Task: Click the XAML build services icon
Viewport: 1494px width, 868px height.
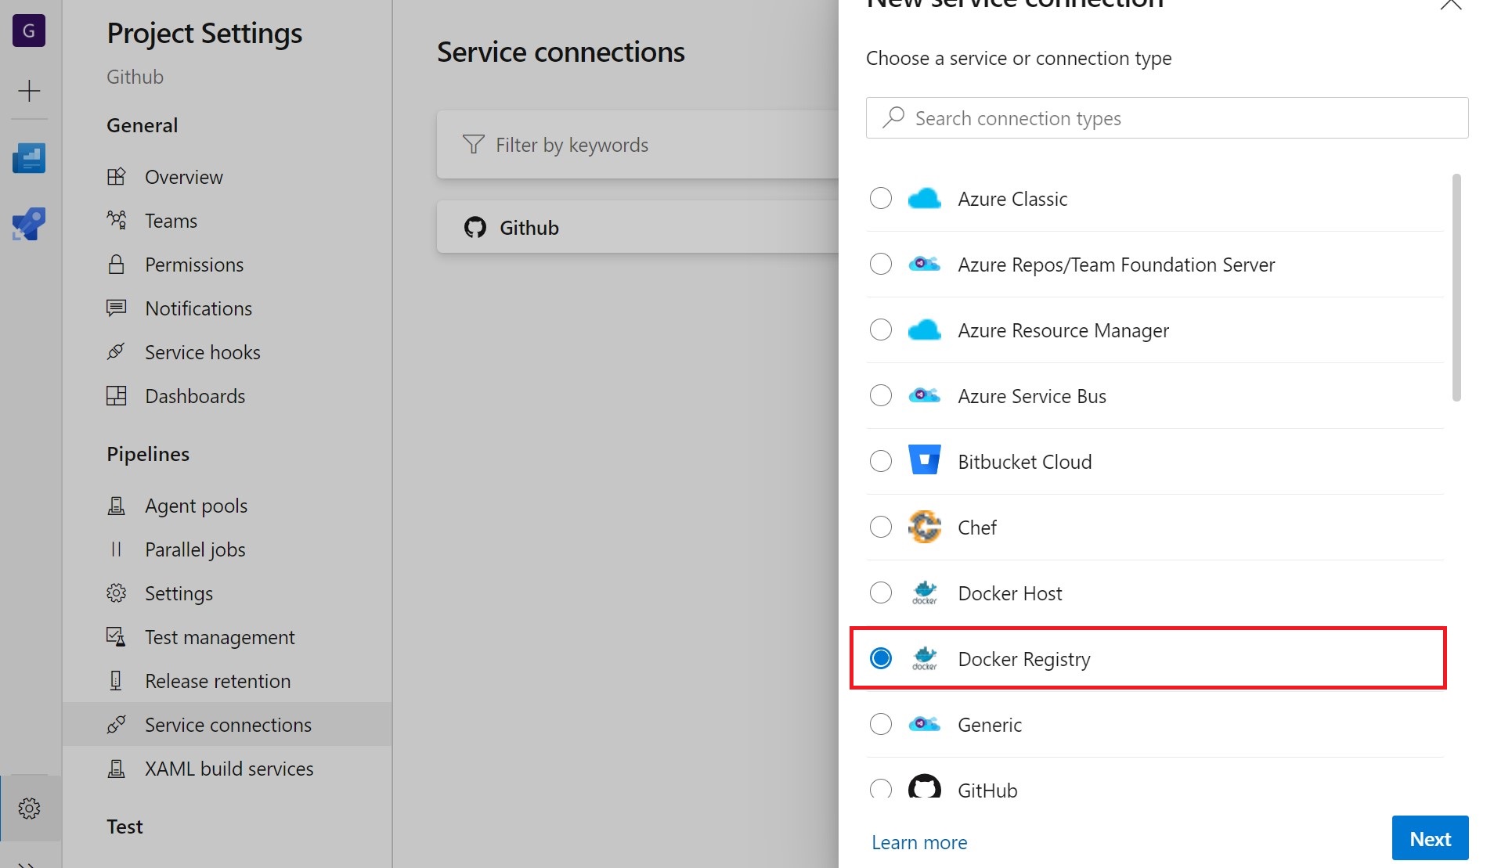Action: [116, 769]
